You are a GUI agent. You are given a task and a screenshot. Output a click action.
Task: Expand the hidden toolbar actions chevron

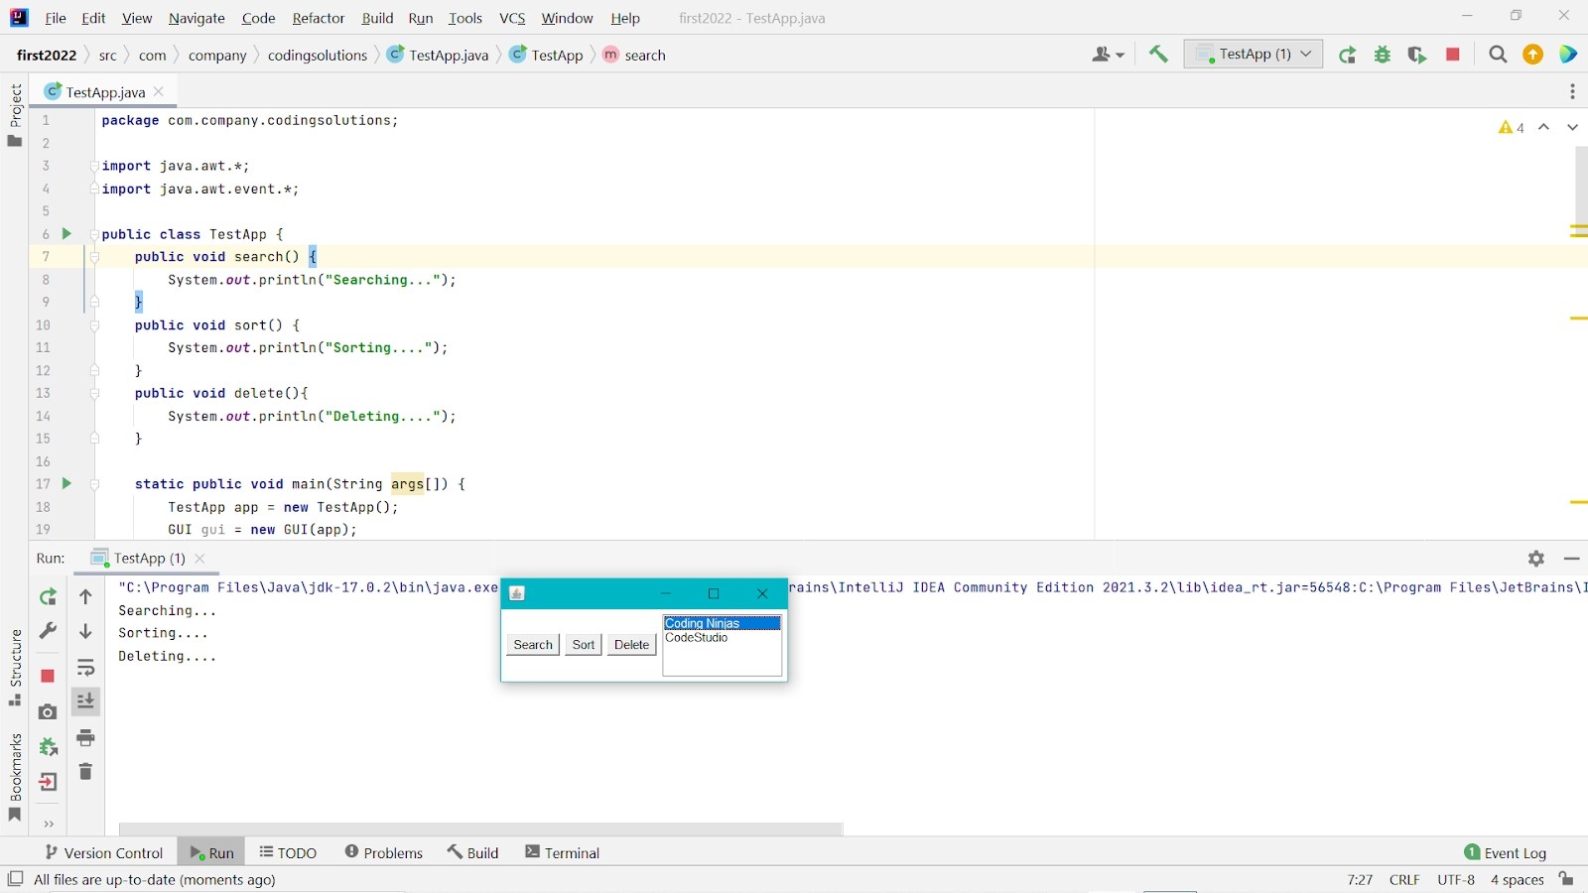[x=47, y=825]
